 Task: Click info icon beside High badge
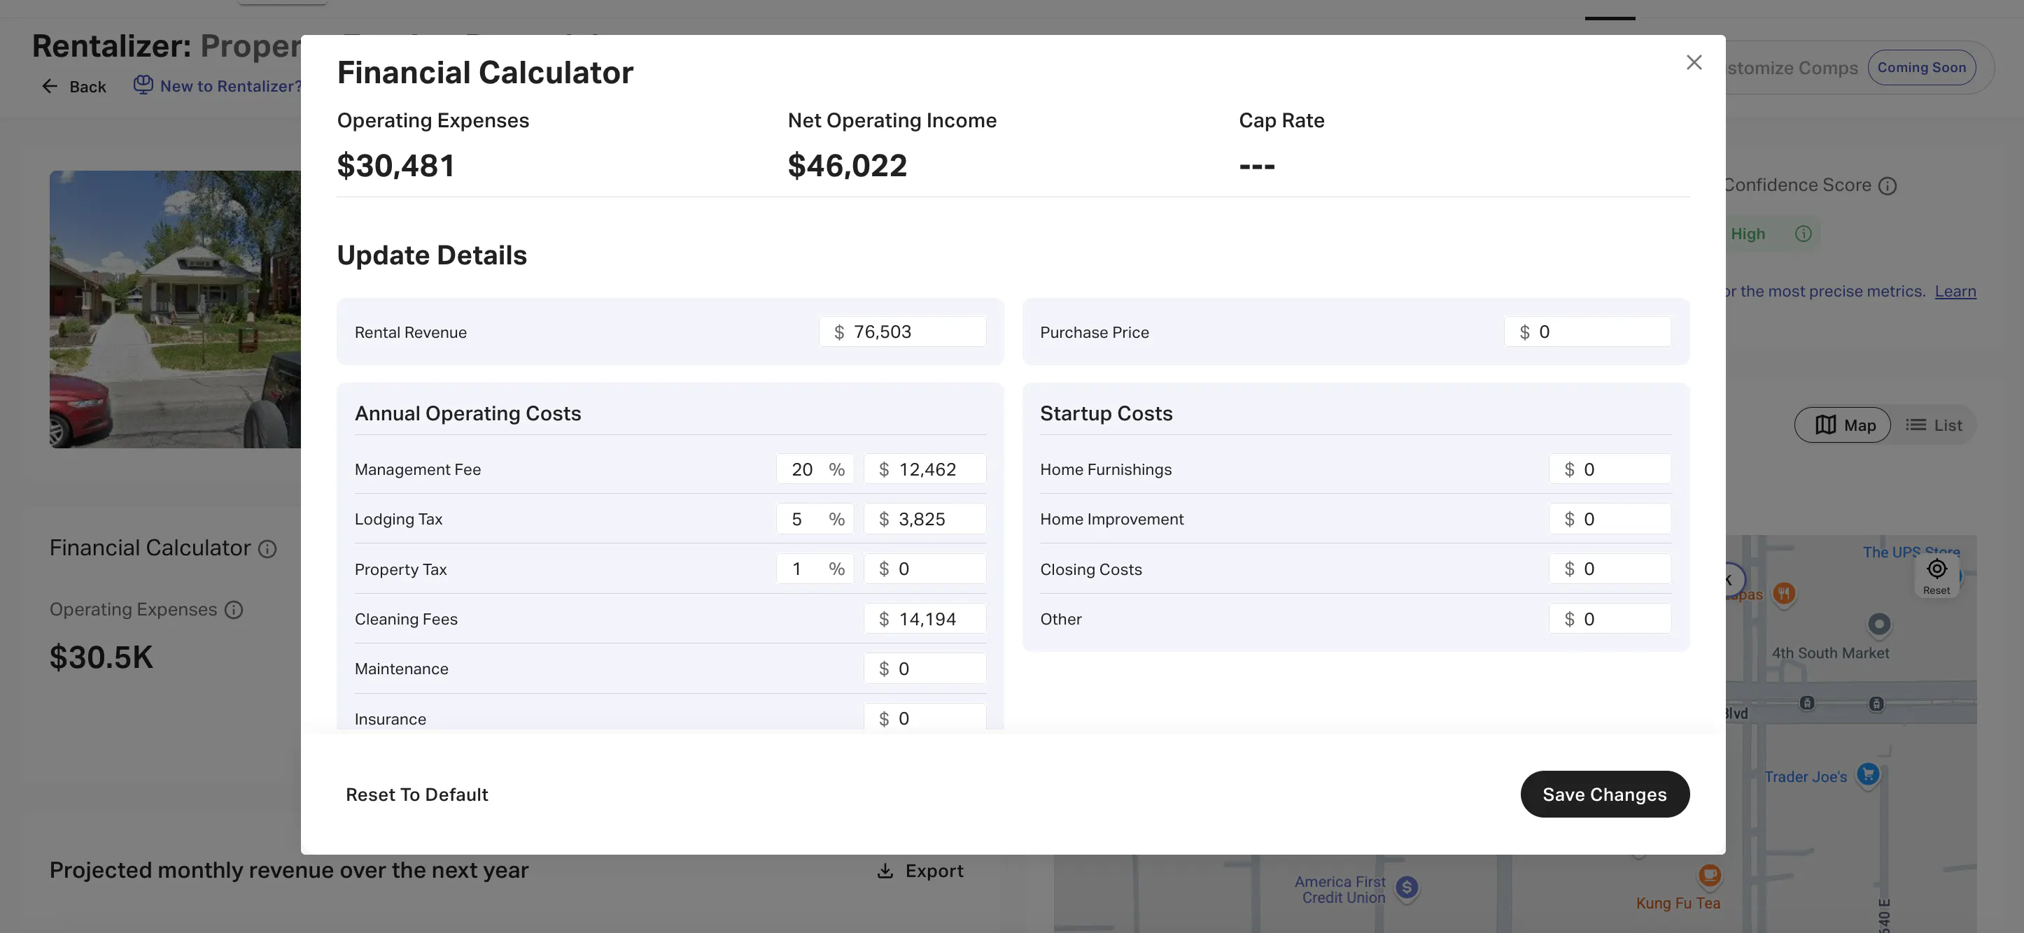point(1804,234)
